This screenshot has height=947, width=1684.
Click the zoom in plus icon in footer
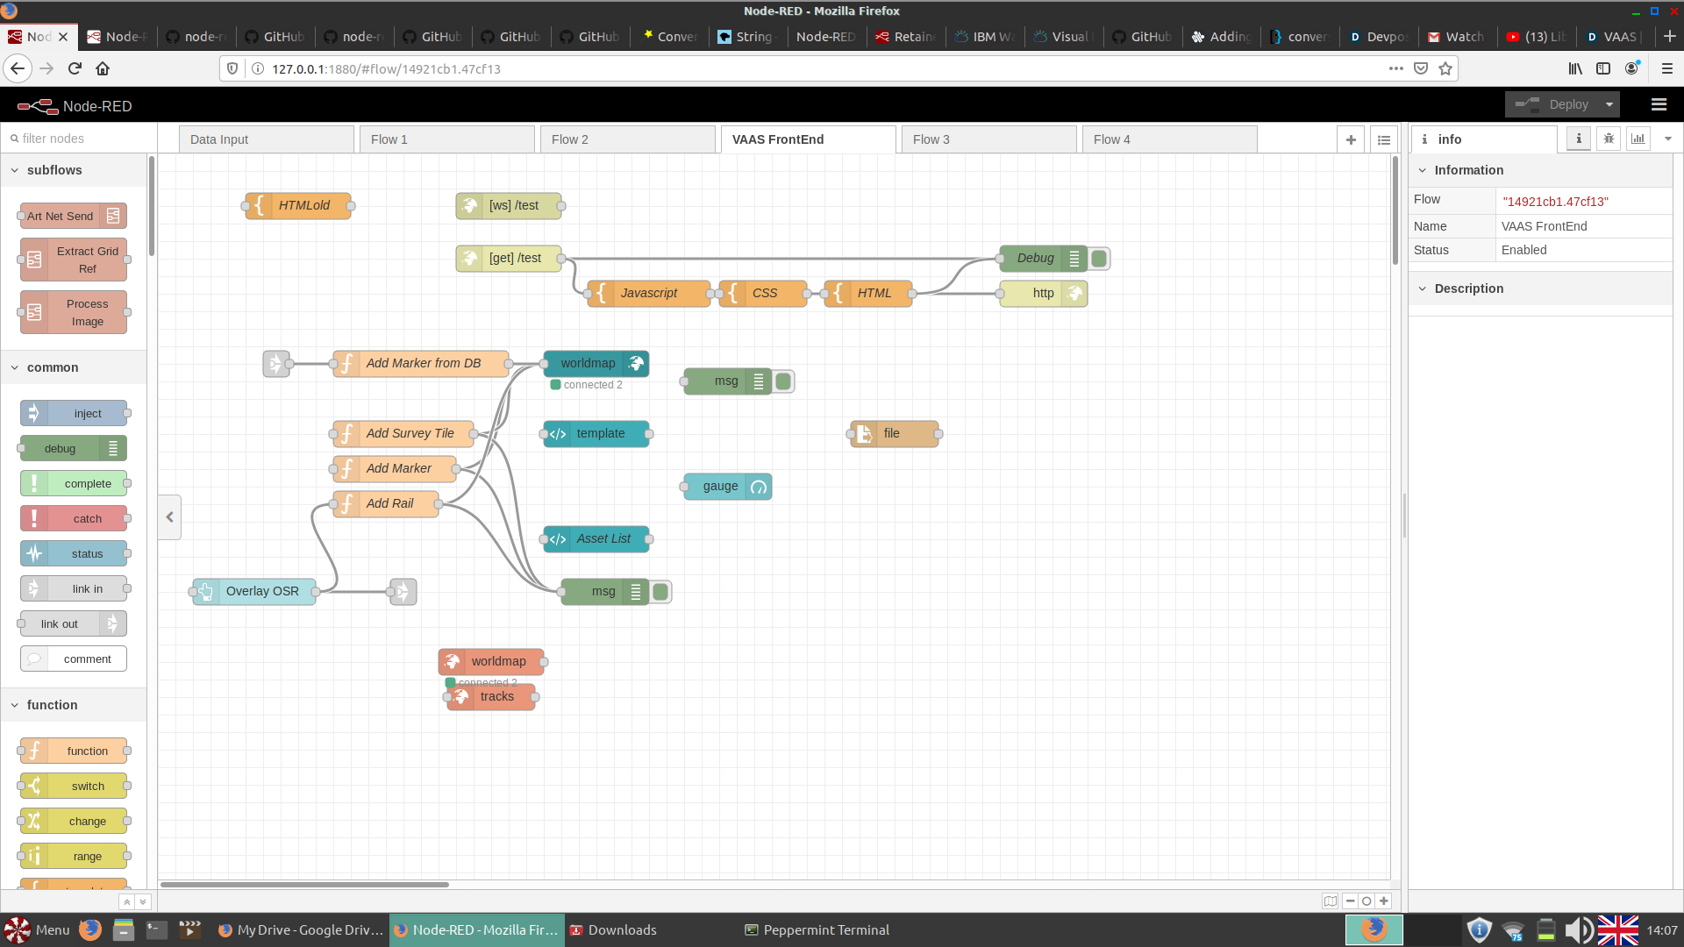coord(1384,901)
